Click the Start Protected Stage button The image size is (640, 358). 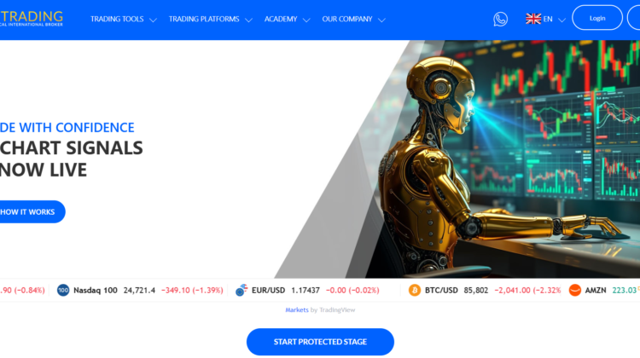320,342
